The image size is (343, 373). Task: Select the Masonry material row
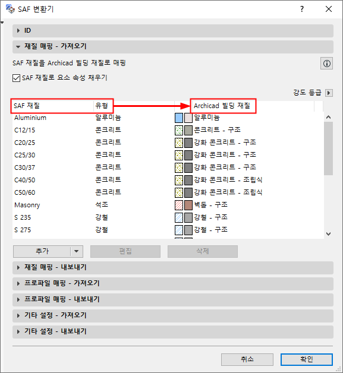tap(168, 205)
